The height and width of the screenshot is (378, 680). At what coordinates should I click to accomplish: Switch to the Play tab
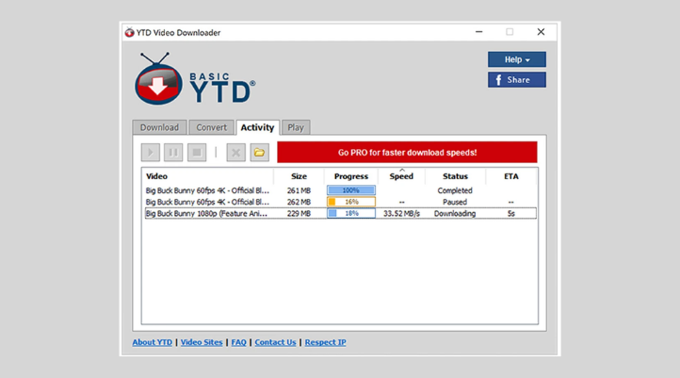click(x=296, y=127)
